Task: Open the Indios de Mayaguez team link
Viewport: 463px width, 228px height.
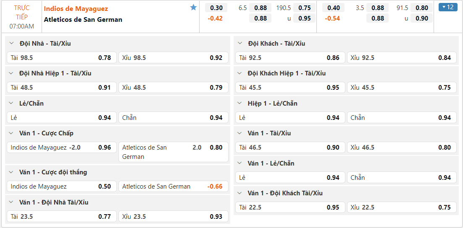Action: tap(76, 8)
